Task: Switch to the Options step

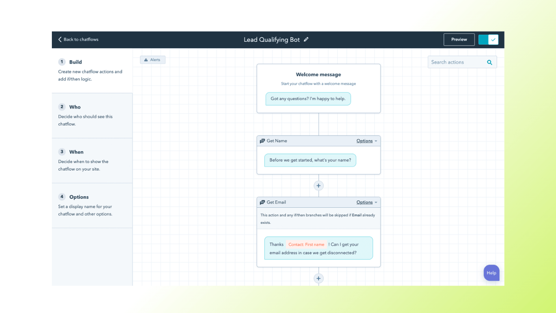Action: [79, 197]
